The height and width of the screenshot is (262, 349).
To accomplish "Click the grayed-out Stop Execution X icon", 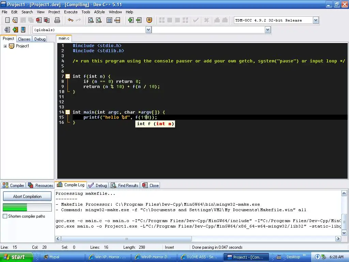I will pos(207,20).
